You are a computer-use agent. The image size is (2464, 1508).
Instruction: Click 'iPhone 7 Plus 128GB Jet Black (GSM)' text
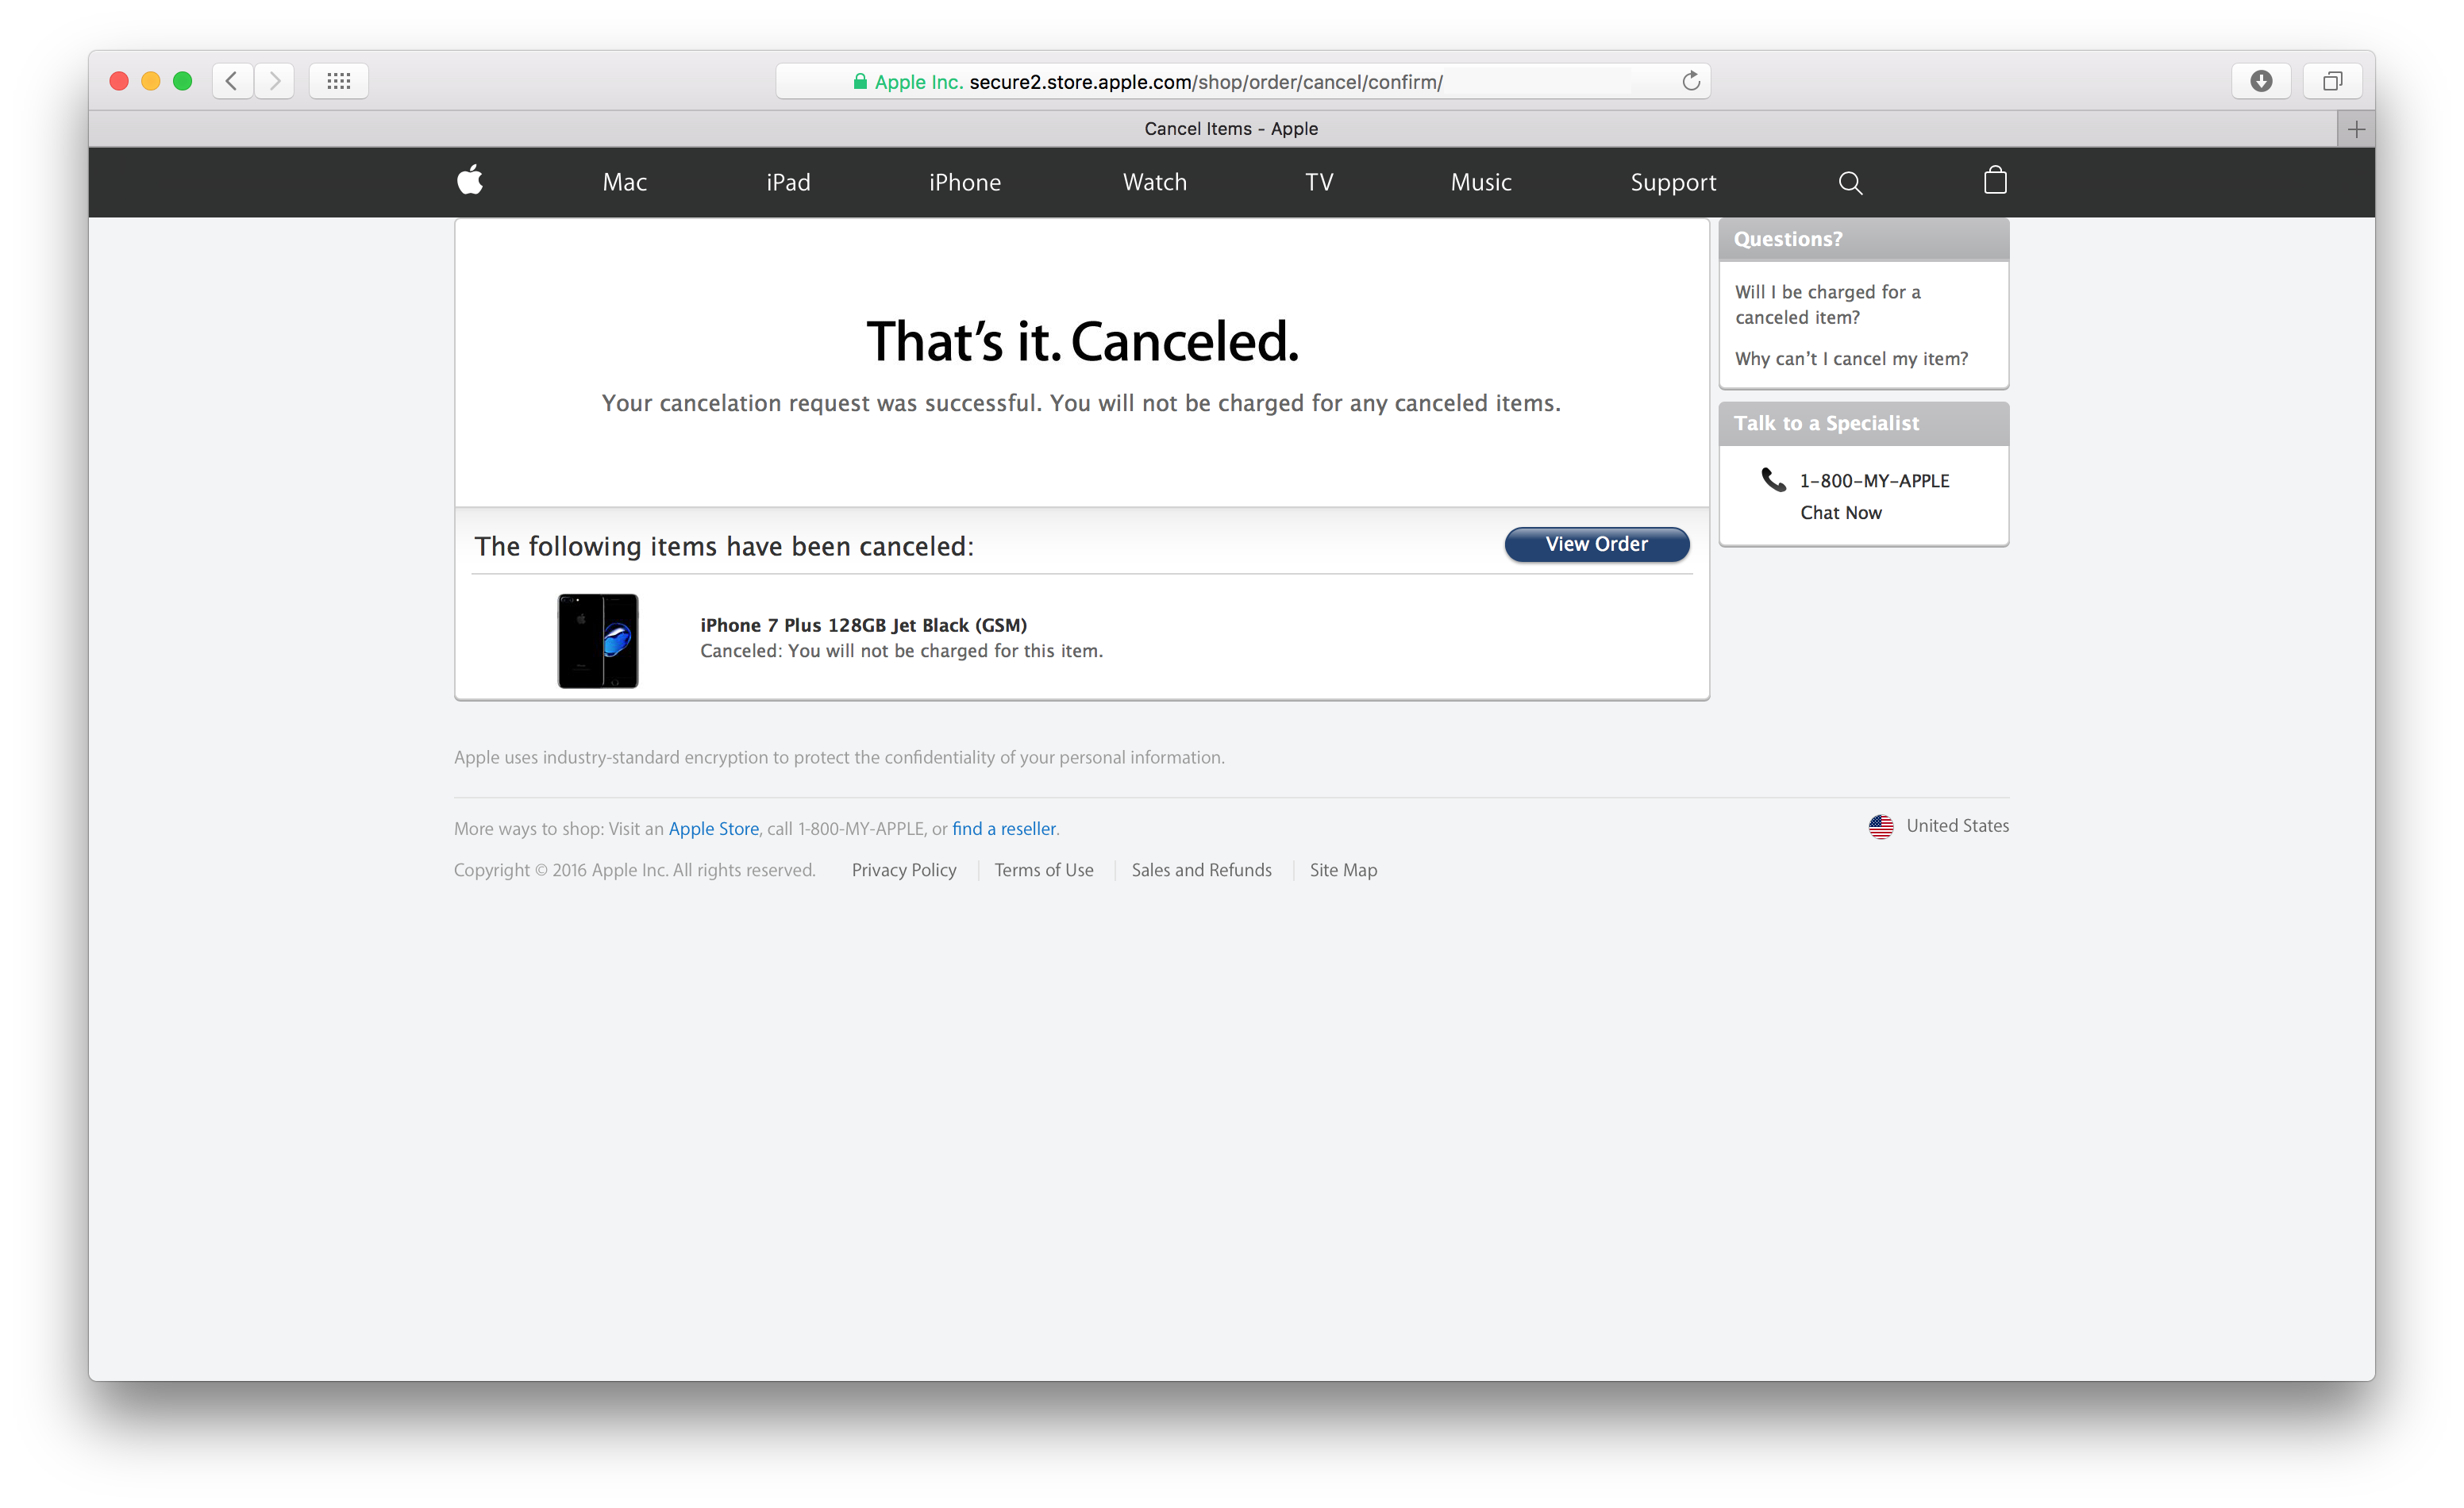[x=863, y=625]
